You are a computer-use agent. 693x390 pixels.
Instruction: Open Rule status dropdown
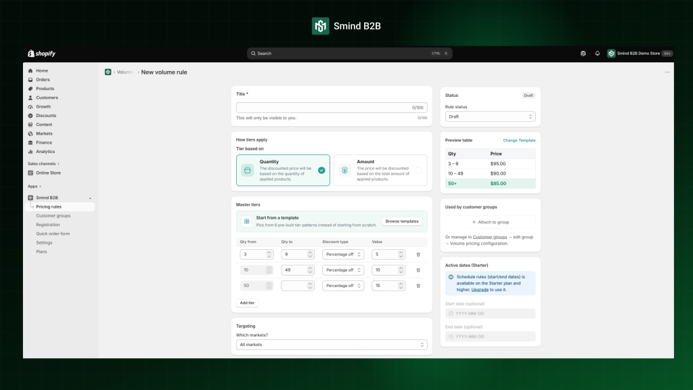point(490,116)
